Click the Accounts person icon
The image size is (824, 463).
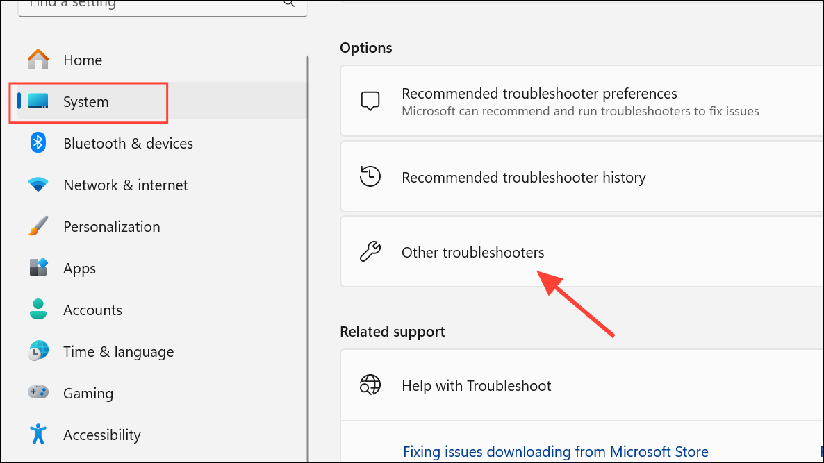coord(38,310)
